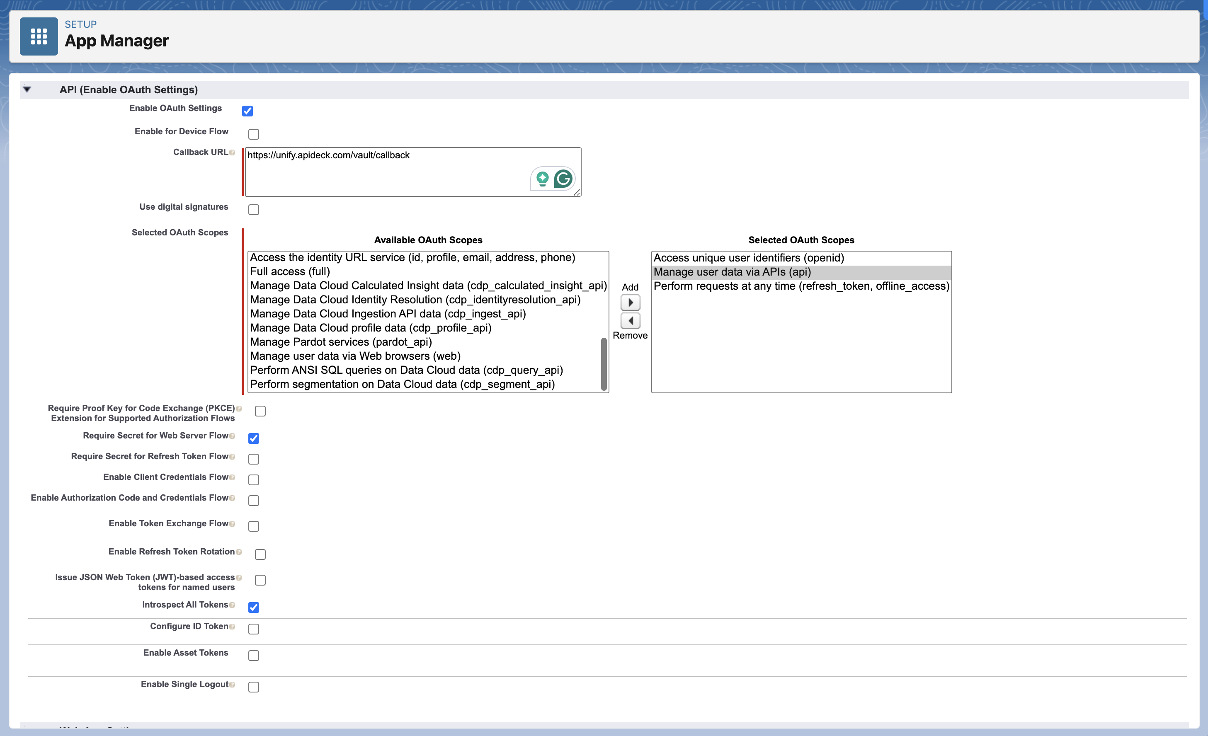Open help icon for Enable Token Exchange Flow
This screenshot has height=736, width=1208.
point(233,523)
